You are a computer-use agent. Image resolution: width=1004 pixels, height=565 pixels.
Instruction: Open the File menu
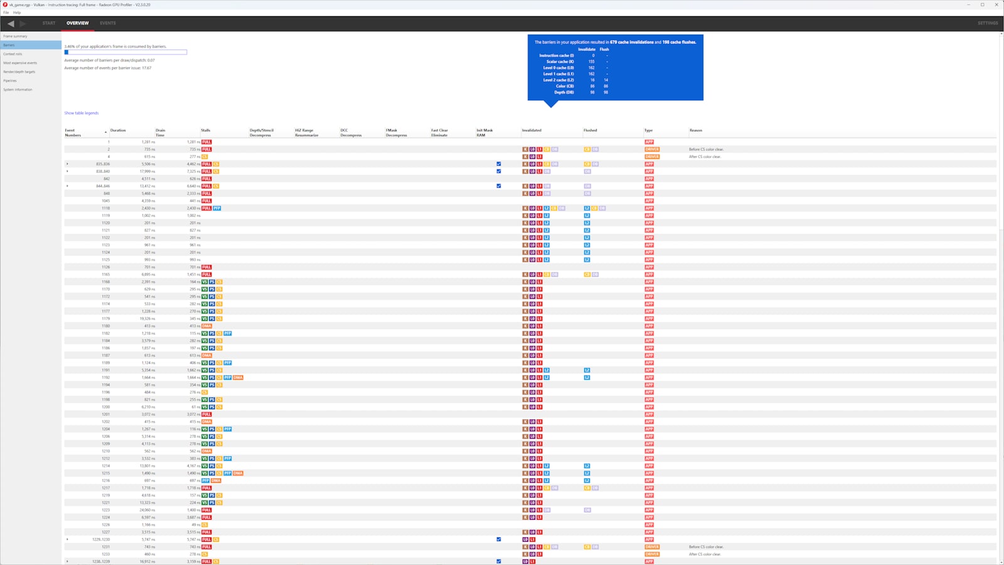tap(6, 13)
